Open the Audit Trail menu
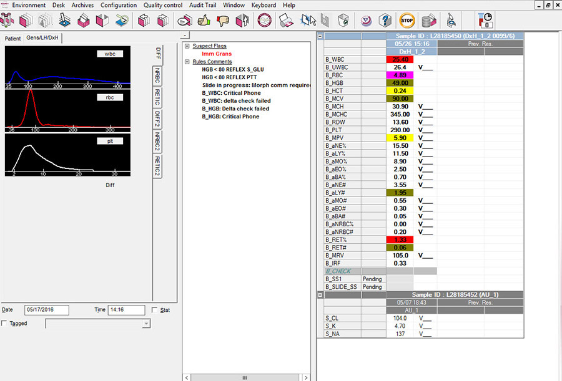 pyautogui.click(x=202, y=5)
